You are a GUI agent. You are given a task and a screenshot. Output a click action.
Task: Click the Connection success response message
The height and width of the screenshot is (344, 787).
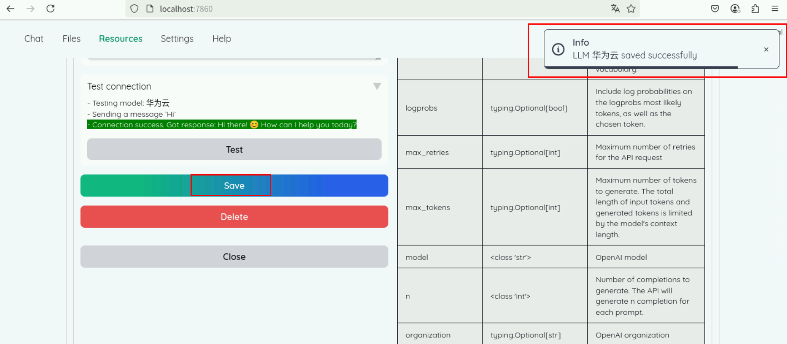222,125
